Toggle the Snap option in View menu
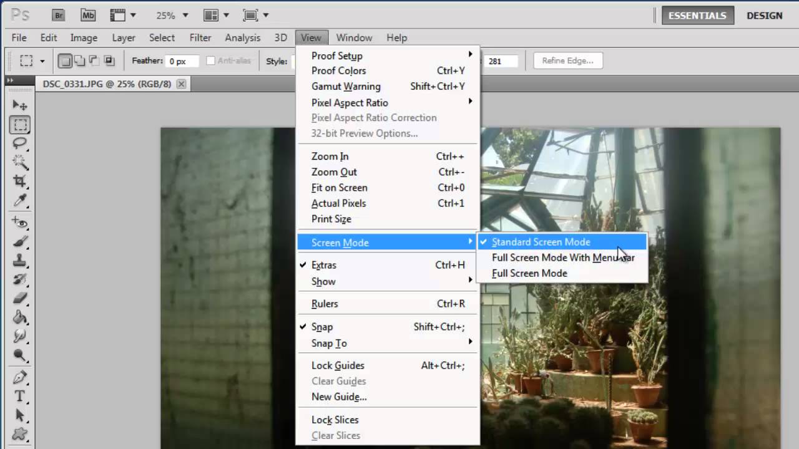The width and height of the screenshot is (799, 449). click(x=322, y=327)
